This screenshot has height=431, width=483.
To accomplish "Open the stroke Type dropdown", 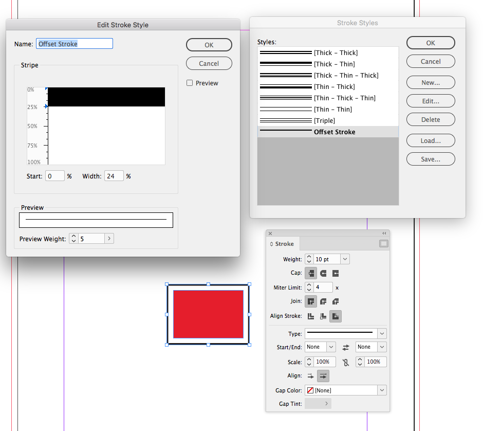I will tap(381, 333).
